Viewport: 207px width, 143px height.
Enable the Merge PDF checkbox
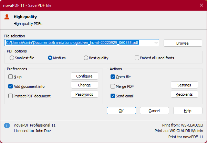click(113, 86)
